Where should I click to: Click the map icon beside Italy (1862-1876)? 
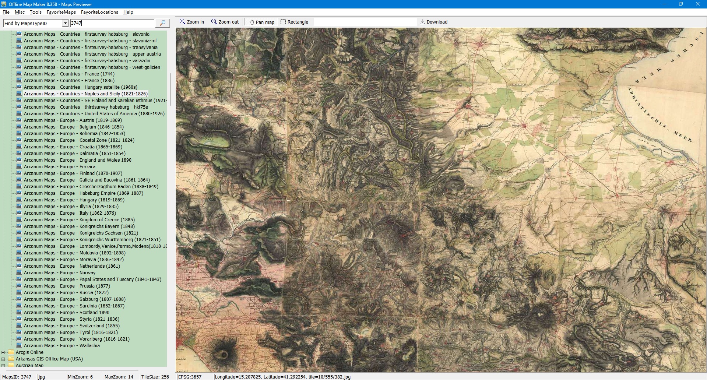19,213
